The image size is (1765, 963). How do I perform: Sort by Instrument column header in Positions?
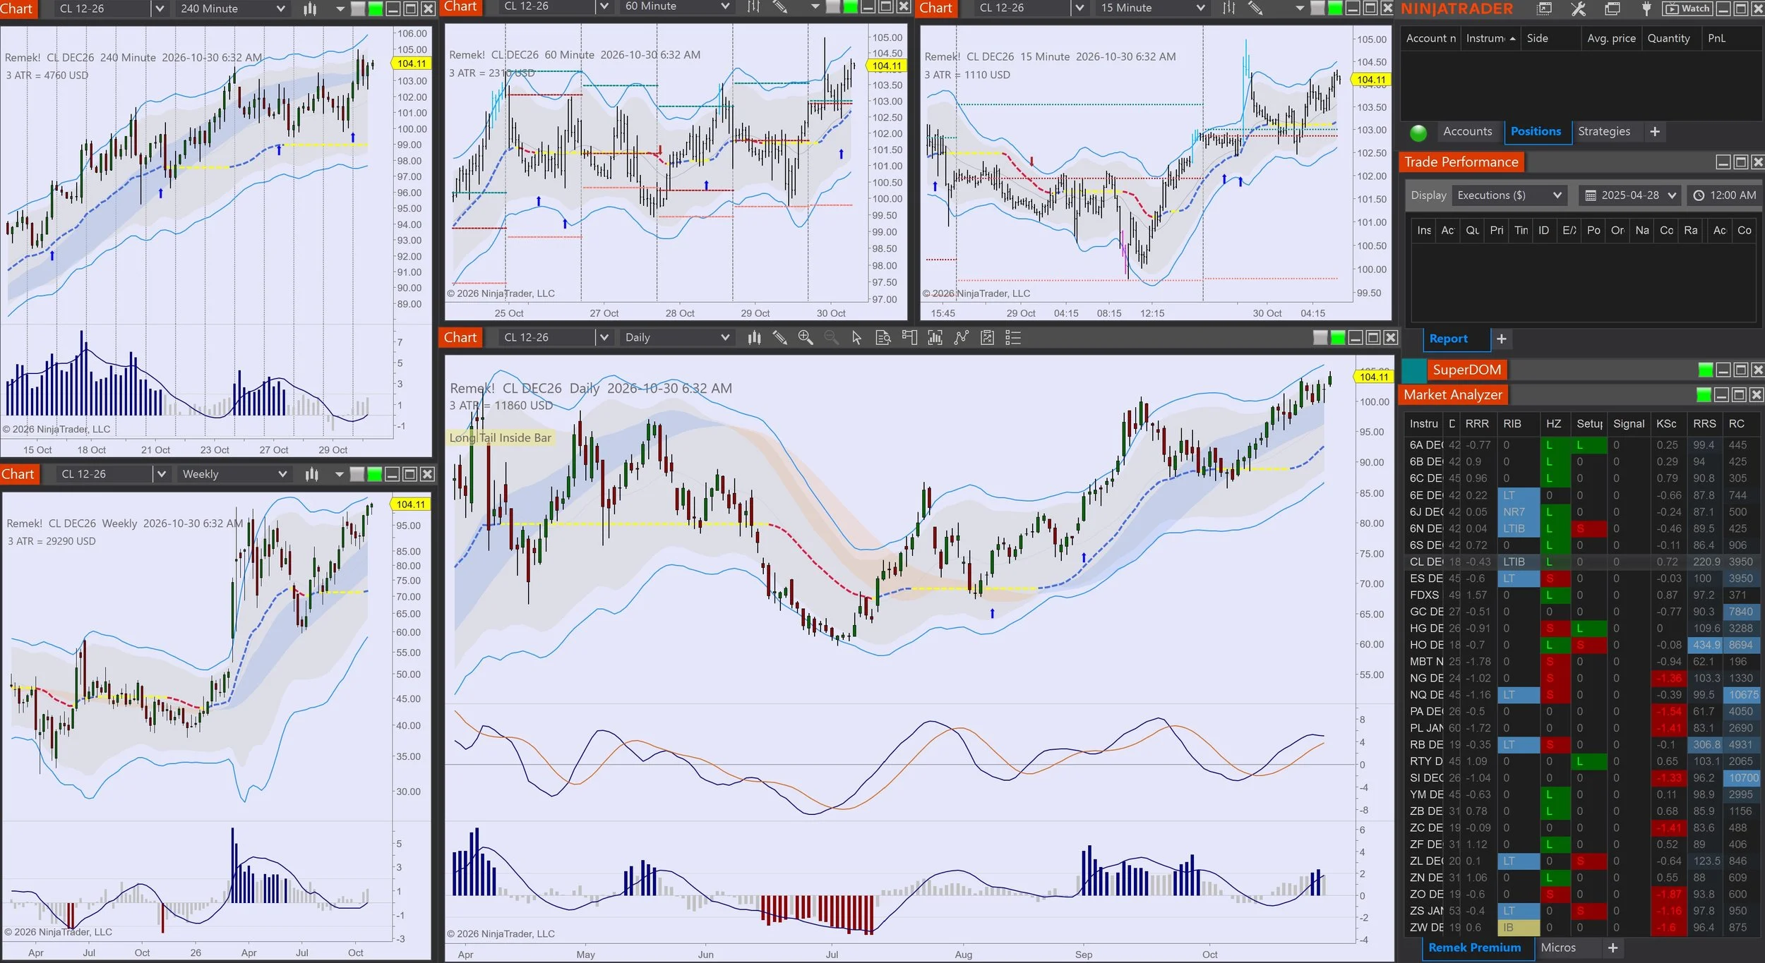pos(1490,38)
